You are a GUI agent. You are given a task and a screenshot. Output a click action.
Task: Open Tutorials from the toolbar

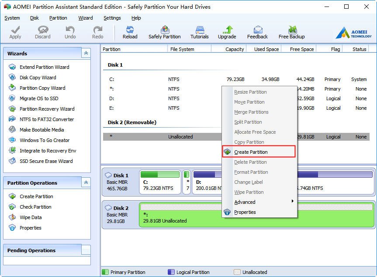point(200,32)
